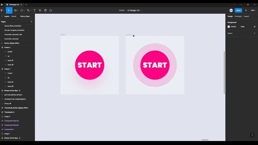Open the zoom level dropdown
Screen dimensions: 258x145
point(254,10)
